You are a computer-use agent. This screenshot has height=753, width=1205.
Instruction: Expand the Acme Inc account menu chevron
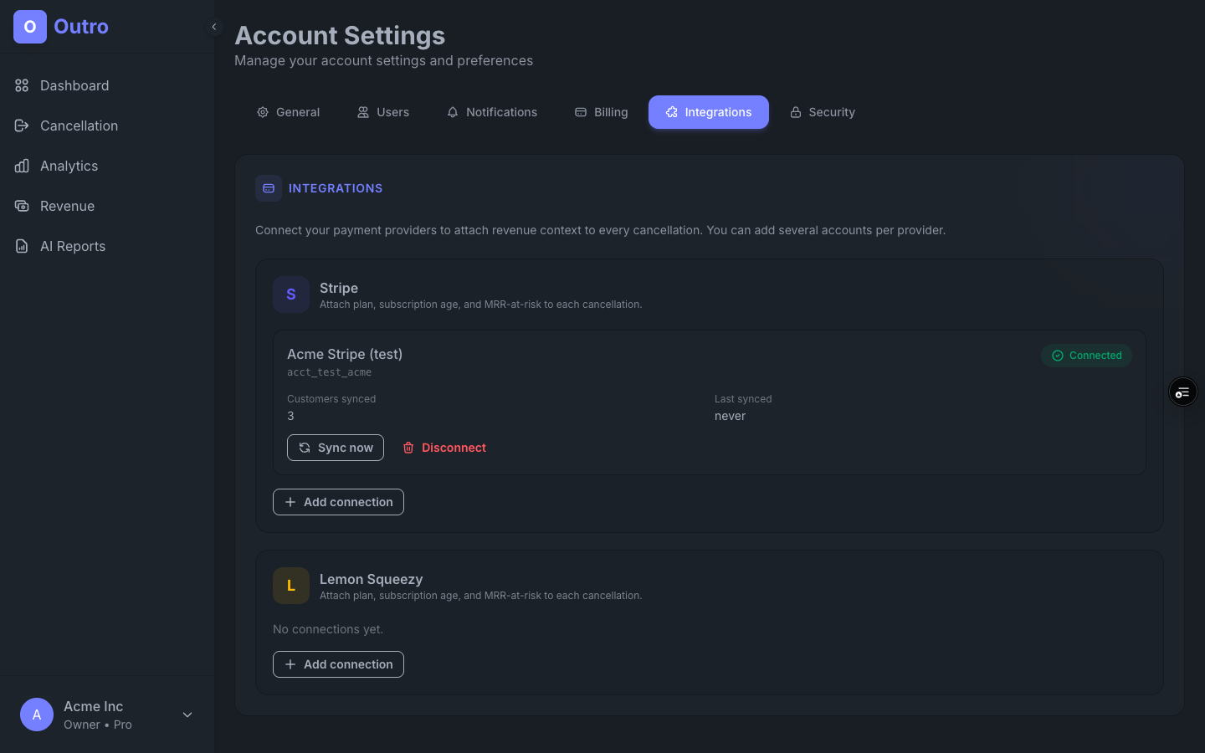tap(187, 715)
